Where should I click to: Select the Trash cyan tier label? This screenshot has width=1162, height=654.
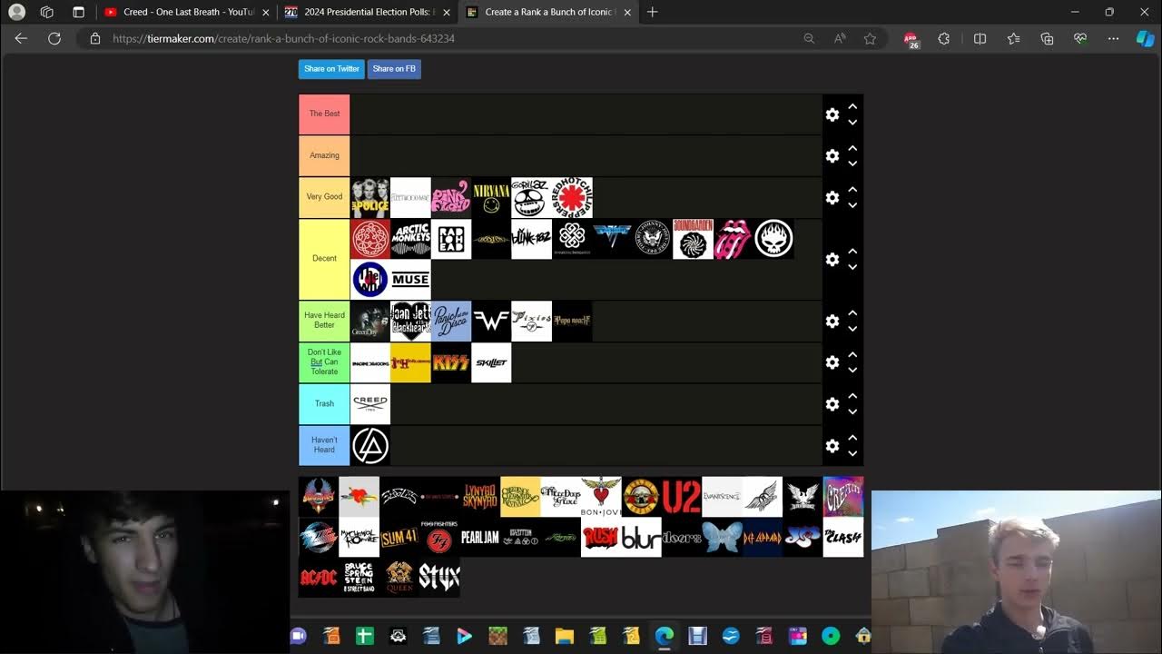324,403
